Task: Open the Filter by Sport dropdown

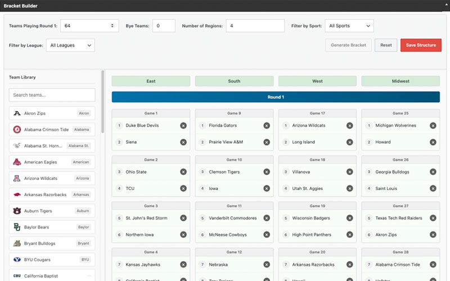Action: tap(349, 26)
